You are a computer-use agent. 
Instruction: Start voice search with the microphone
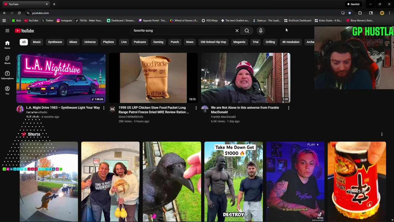coord(261,31)
